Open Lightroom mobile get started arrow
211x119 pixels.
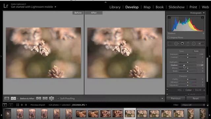[55, 7]
